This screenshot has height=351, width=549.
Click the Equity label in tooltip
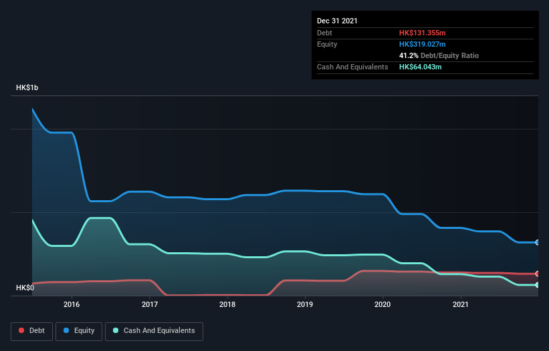click(327, 44)
